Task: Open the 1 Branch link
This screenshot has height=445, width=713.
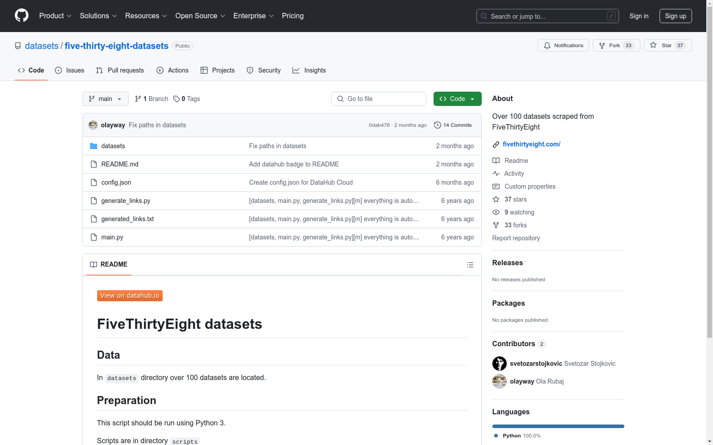Action: point(152,99)
